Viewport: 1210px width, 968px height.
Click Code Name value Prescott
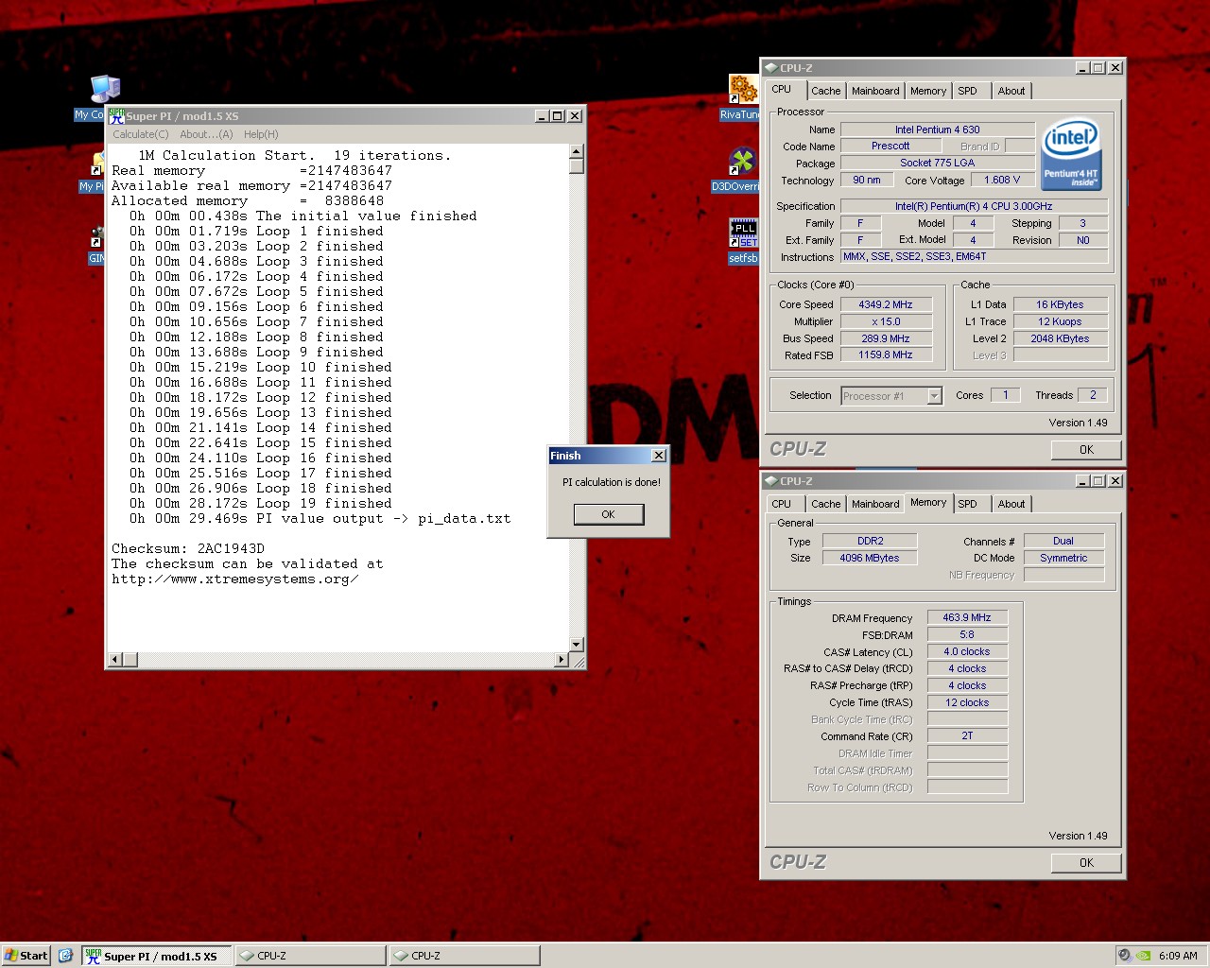pos(890,146)
